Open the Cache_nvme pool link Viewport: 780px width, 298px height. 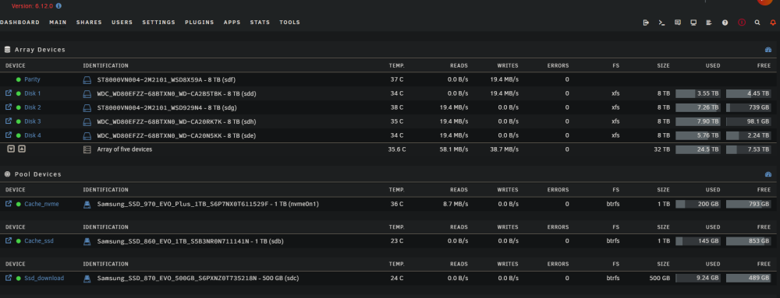point(42,204)
